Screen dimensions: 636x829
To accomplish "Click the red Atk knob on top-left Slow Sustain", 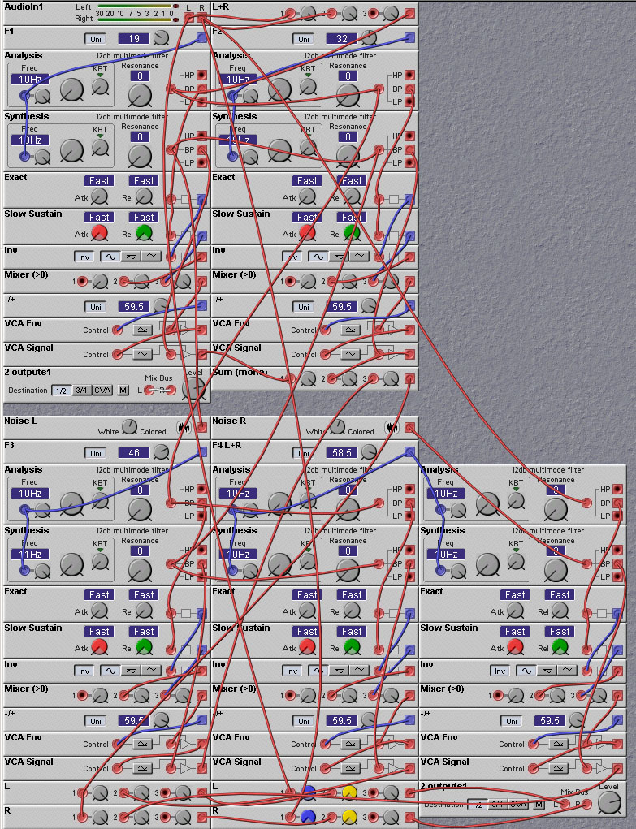I will (100, 234).
